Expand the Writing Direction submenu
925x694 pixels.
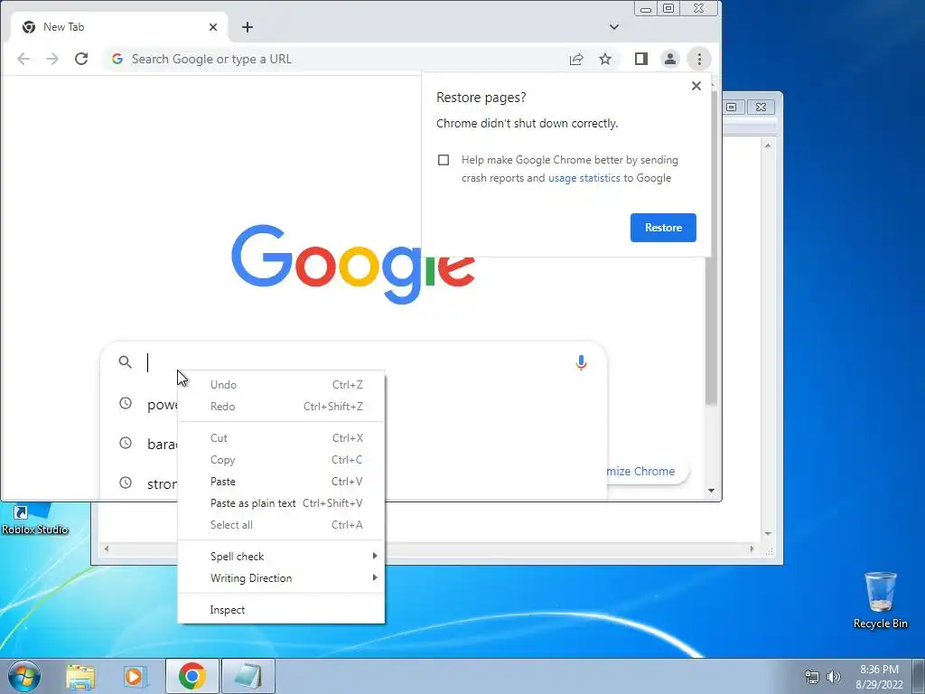pos(282,578)
